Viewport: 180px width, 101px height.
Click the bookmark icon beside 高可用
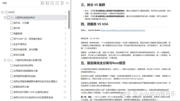click(11, 28)
